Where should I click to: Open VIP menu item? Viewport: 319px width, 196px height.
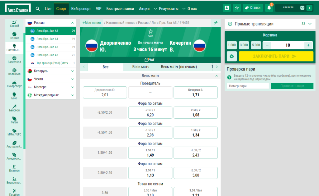pyautogui.click(x=99, y=9)
